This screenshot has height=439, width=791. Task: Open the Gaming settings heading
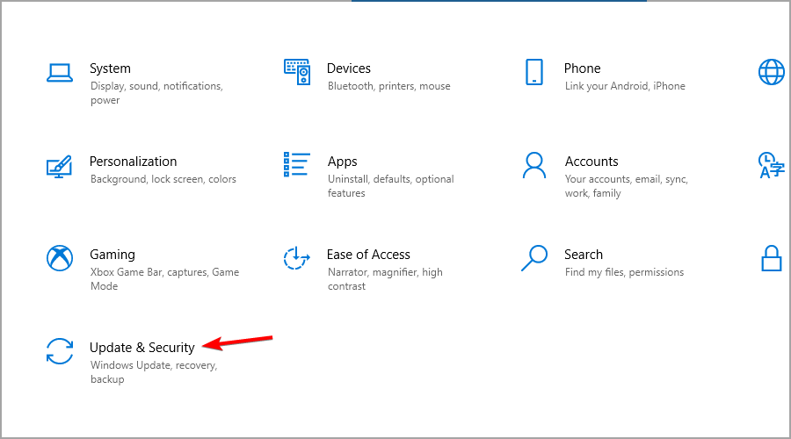tap(112, 255)
